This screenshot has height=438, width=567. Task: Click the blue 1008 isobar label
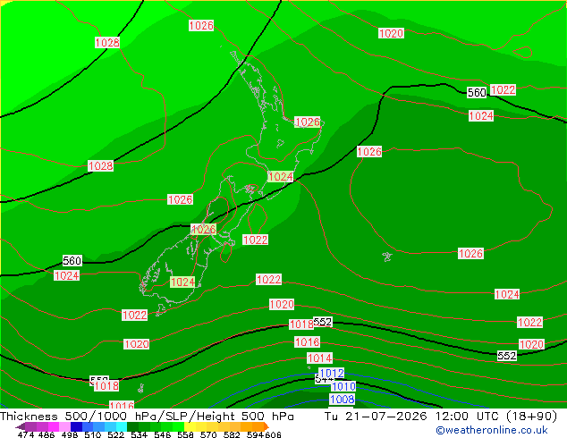(343, 400)
